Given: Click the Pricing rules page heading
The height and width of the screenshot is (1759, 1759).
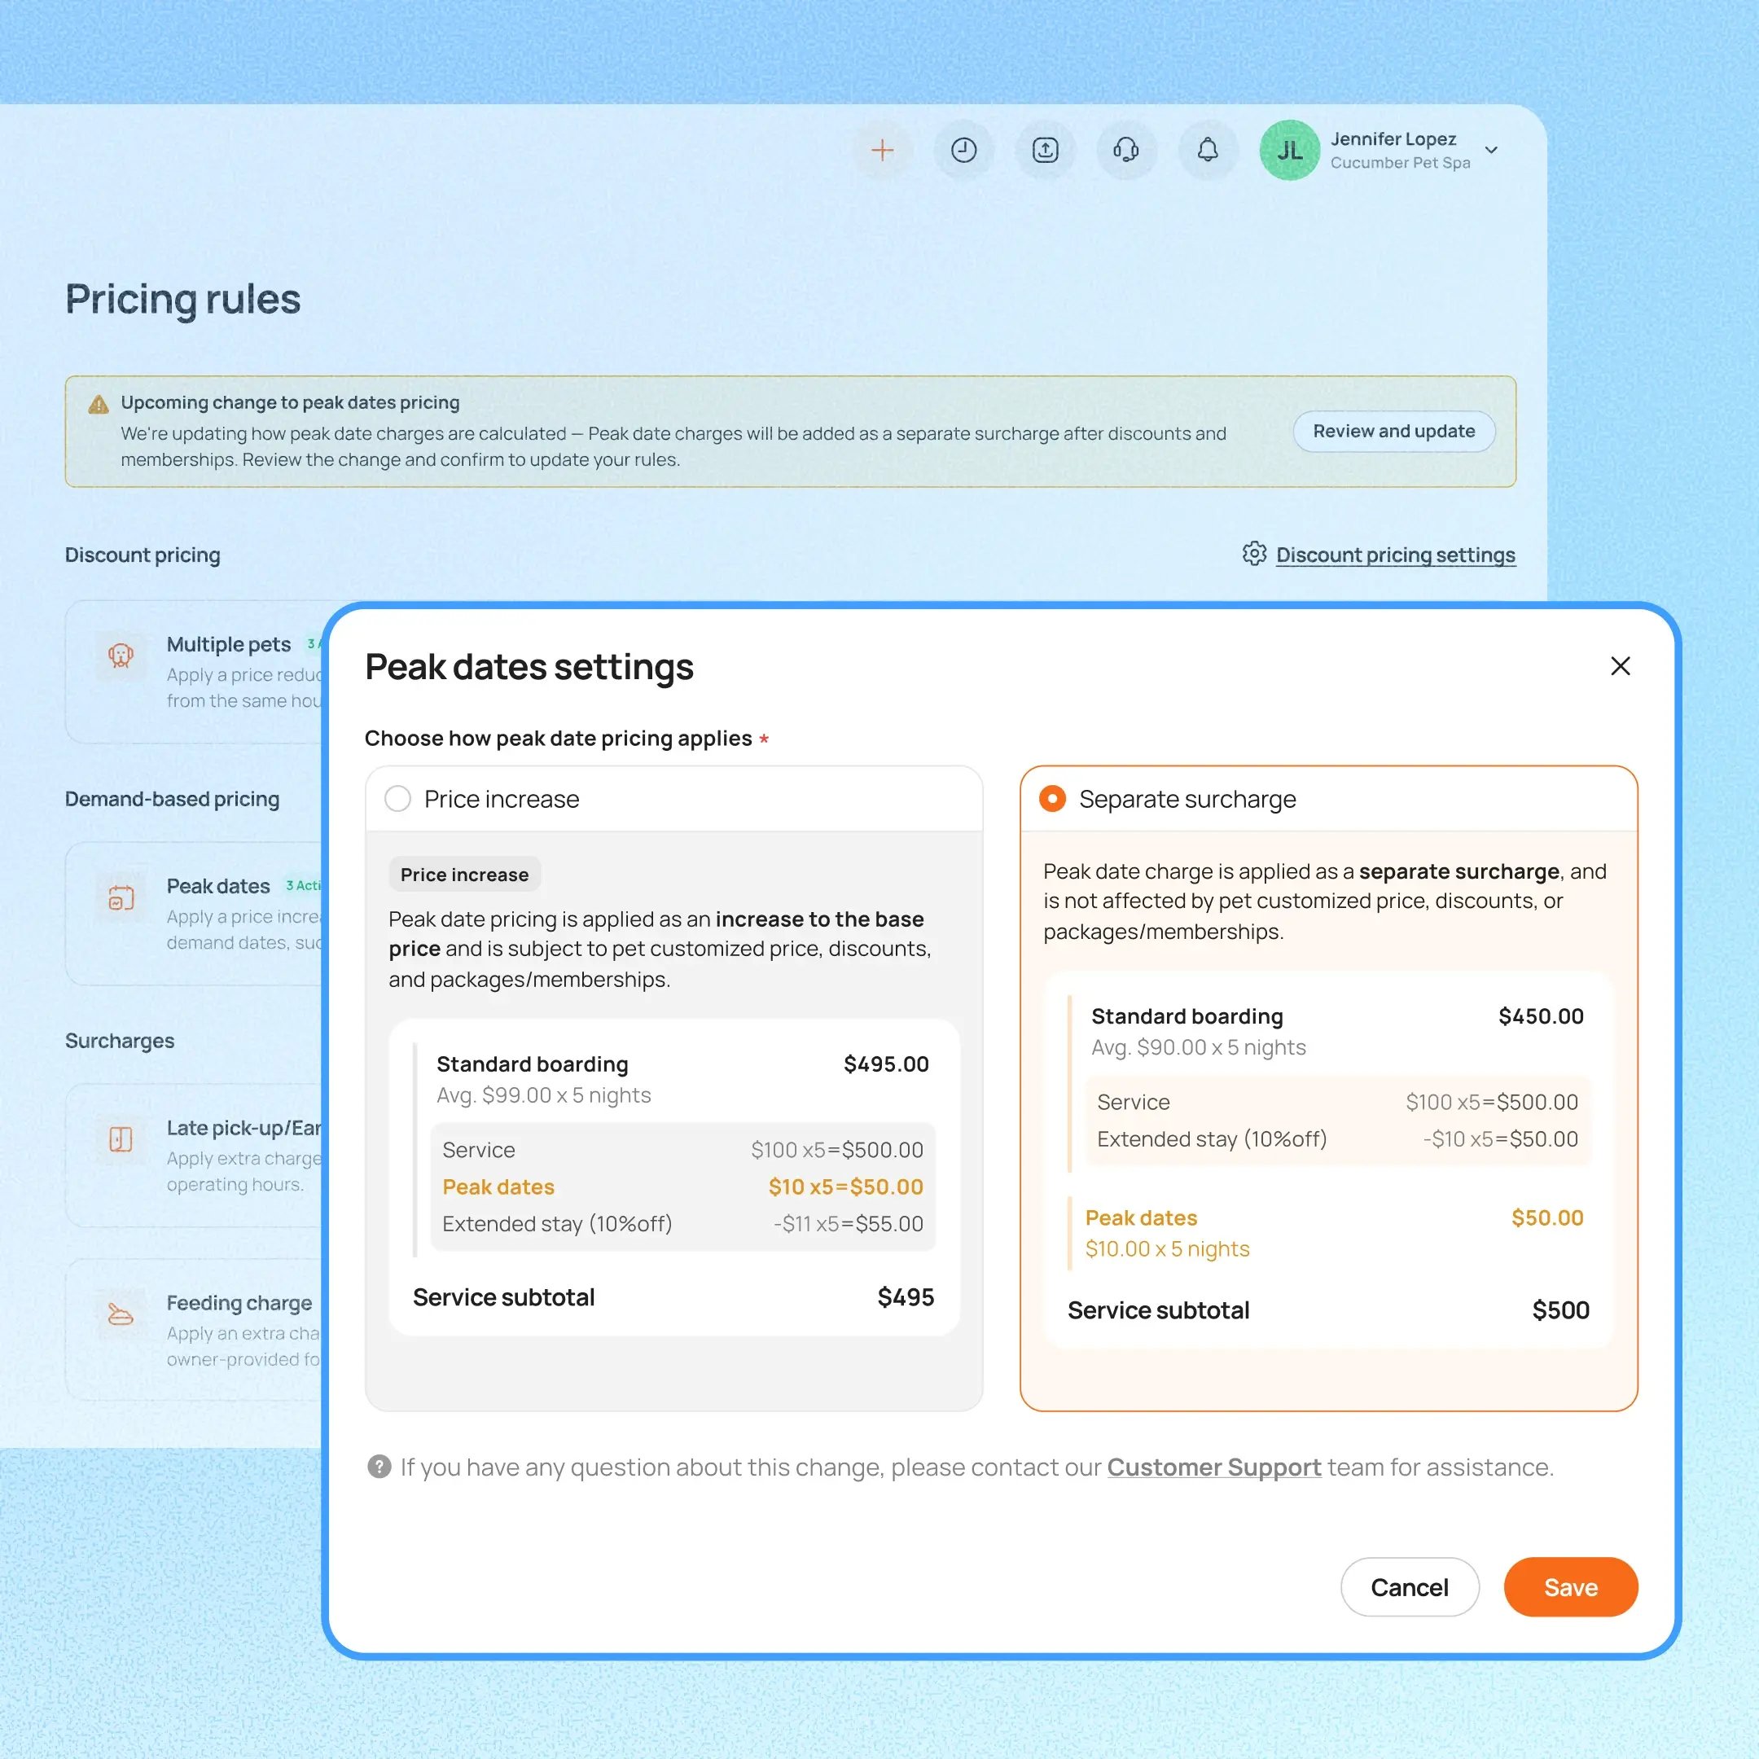Looking at the screenshot, I should coord(183,300).
